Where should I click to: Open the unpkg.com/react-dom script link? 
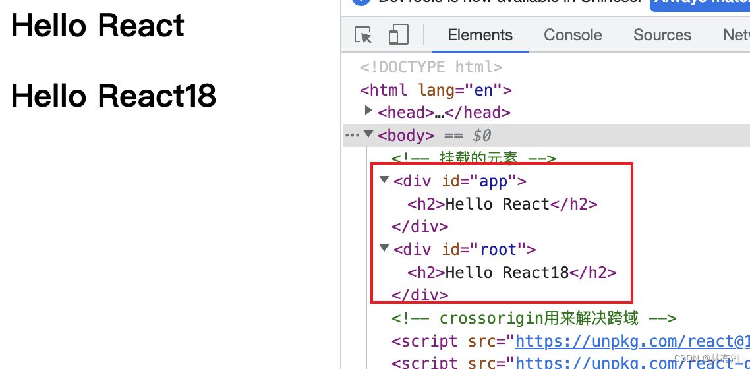(632, 362)
